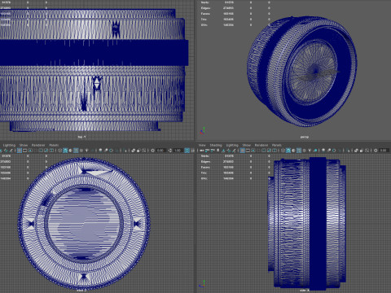Toggle Film Gate in front panel toolbar
Viewport: 391px width, 293px height.
(24, 150)
